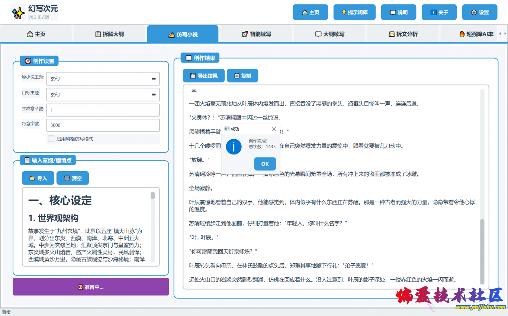Image resolution: width=508 pixels, height=316 pixels.
Task: Close the 成功 dialog with X
Action: click(x=274, y=129)
